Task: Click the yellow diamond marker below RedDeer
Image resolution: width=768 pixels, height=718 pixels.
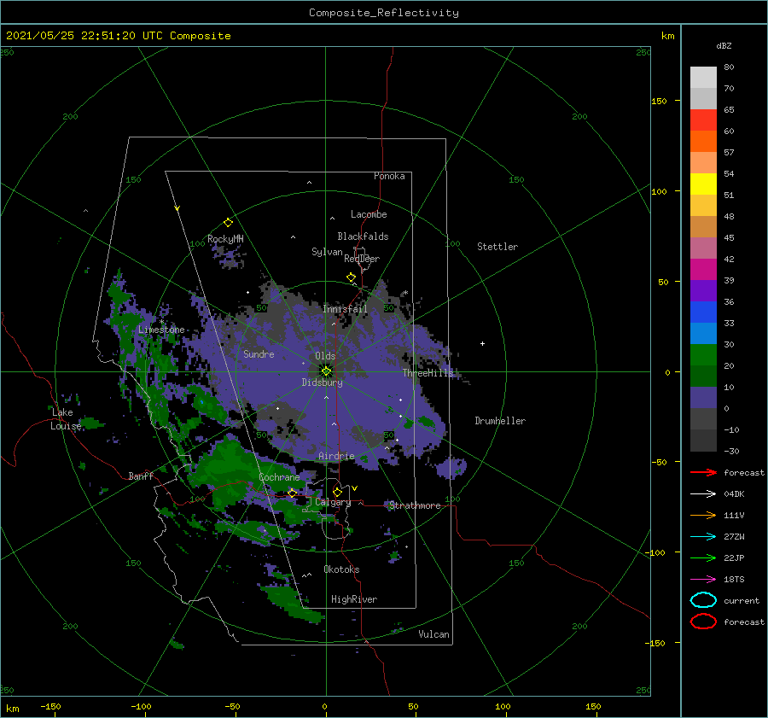Action: tap(351, 277)
